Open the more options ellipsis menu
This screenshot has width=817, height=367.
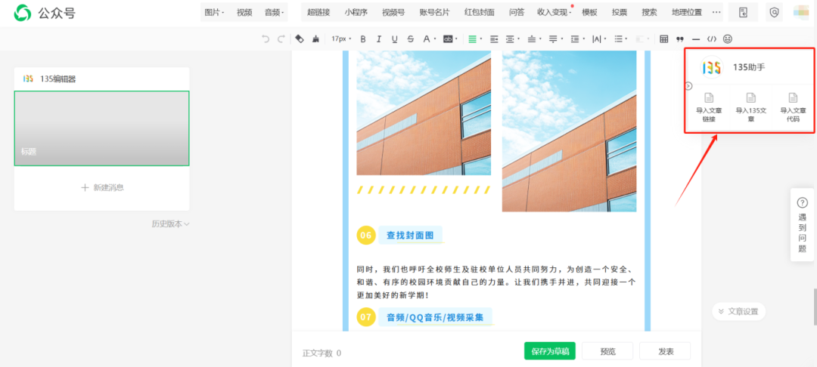(x=716, y=13)
